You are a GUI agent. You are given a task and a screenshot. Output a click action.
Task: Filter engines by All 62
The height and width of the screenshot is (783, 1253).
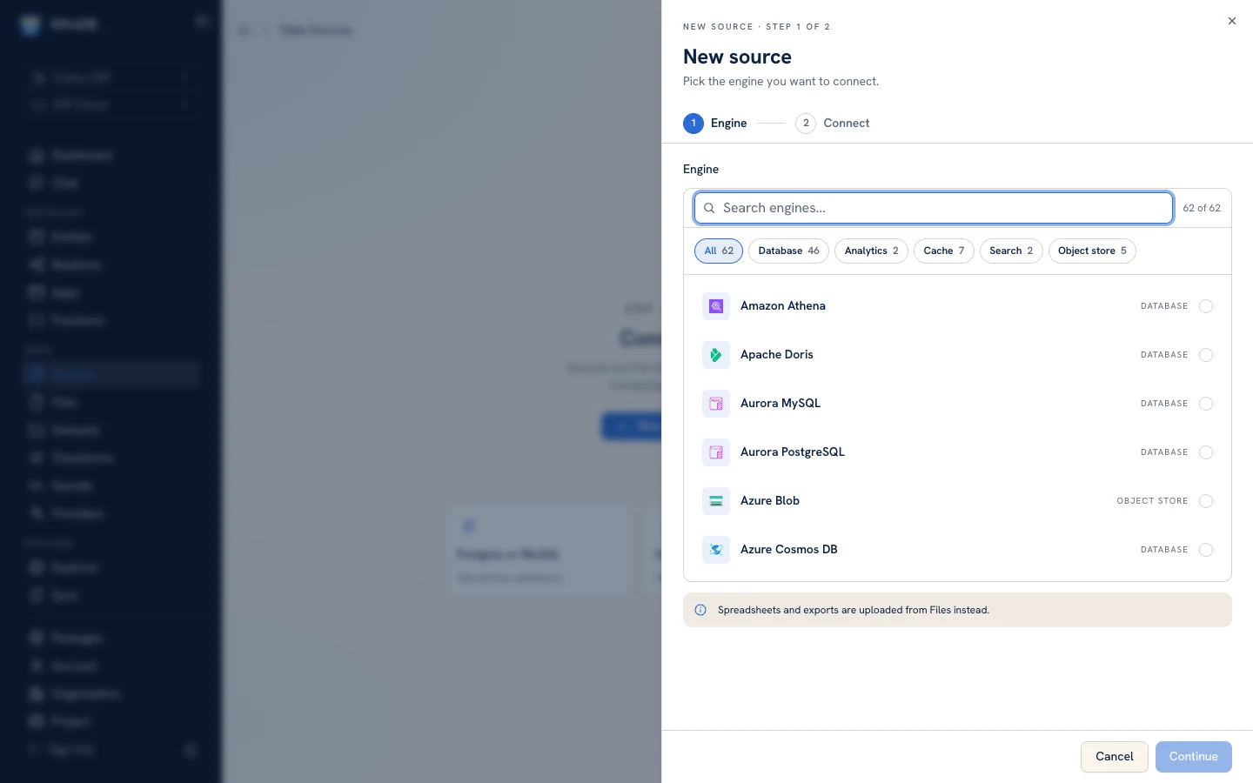pos(719,251)
